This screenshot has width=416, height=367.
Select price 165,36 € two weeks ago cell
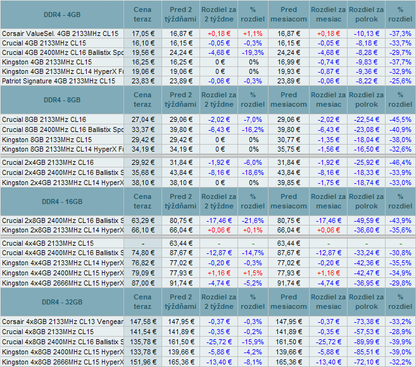coord(180,362)
